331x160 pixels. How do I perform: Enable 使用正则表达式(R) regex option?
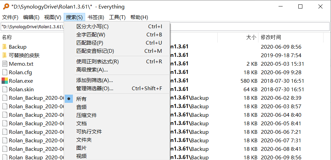click(117, 62)
